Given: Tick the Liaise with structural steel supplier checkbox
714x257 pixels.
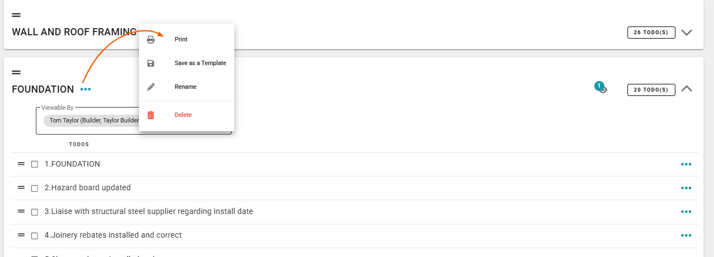Looking at the screenshot, I should [34, 212].
